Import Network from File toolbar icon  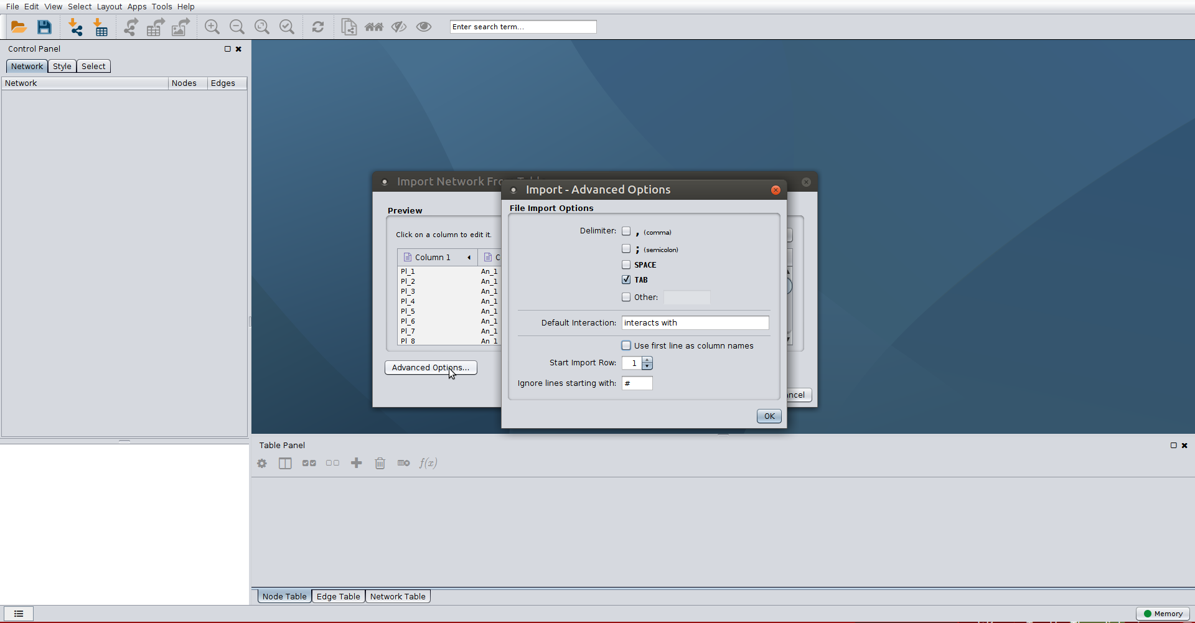[x=75, y=27]
